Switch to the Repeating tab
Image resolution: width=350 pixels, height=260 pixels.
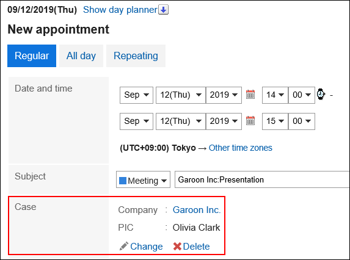(x=136, y=56)
